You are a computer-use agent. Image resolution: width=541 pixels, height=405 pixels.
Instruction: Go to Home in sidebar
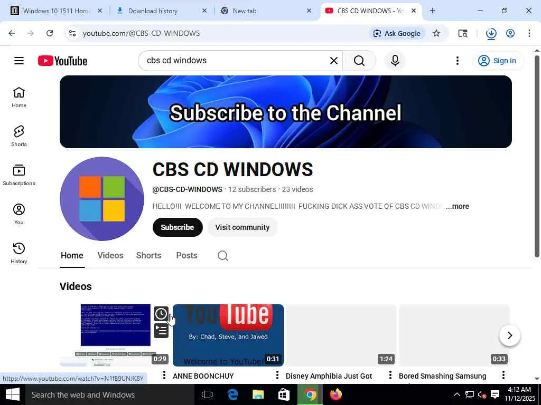(x=19, y=97)
